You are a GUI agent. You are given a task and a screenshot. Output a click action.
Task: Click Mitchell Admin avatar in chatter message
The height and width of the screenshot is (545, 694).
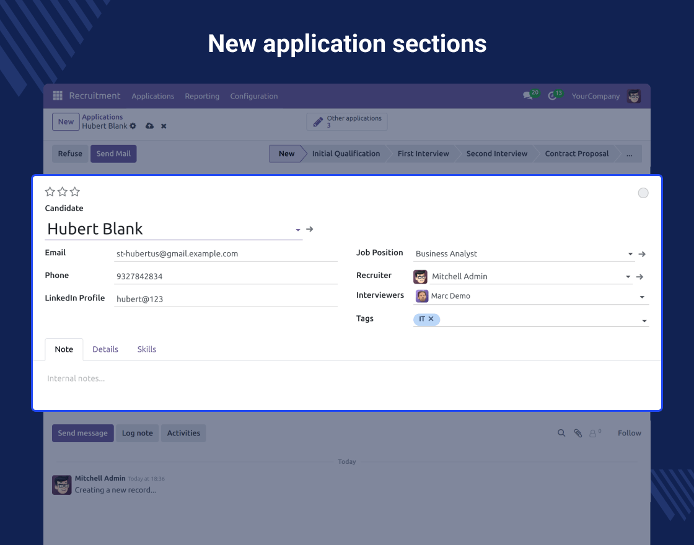[x=62, y=485]
